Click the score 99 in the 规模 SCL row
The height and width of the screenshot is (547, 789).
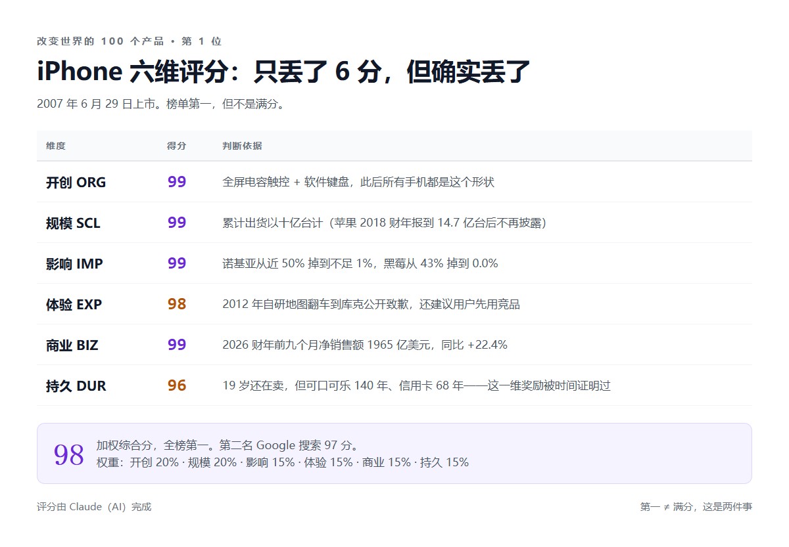click(x=177, y=223)
